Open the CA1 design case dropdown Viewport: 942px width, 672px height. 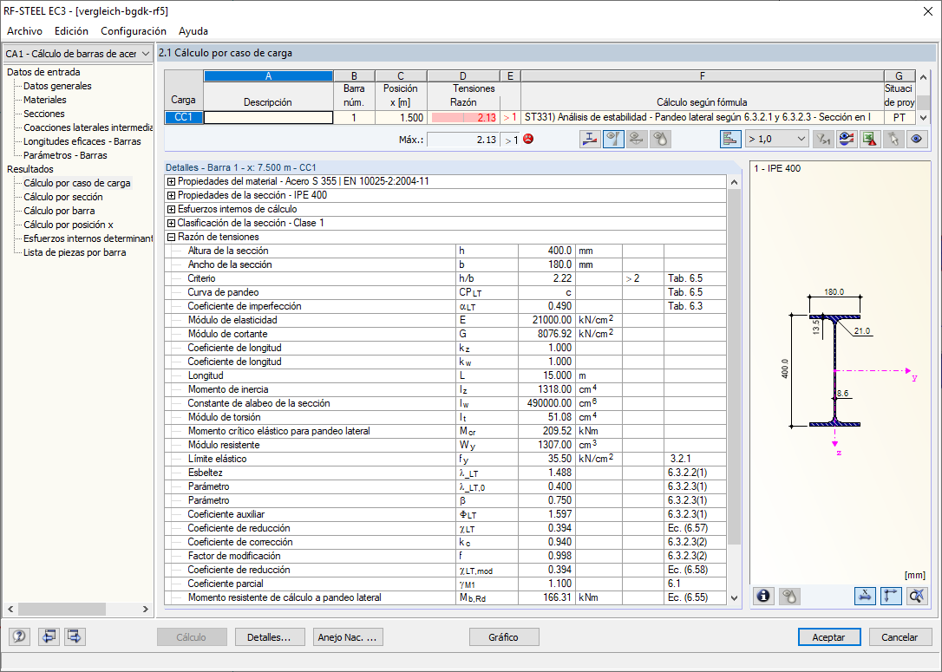click(77, 54)
